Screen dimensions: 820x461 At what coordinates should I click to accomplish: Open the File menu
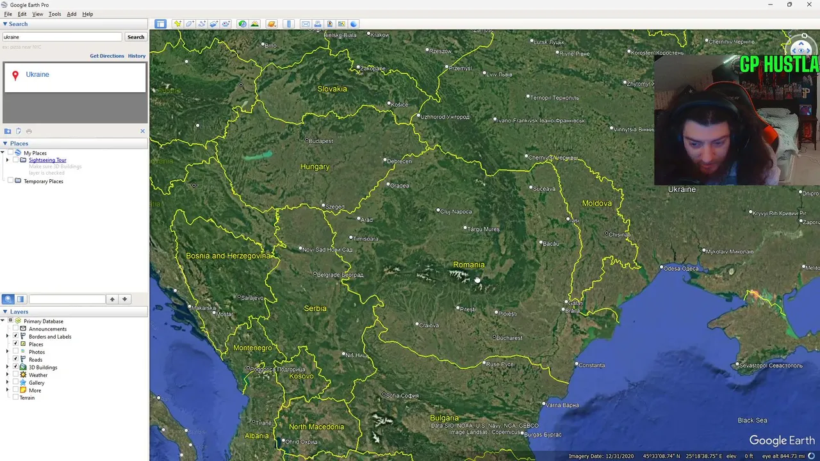click(x=8, y=13)
